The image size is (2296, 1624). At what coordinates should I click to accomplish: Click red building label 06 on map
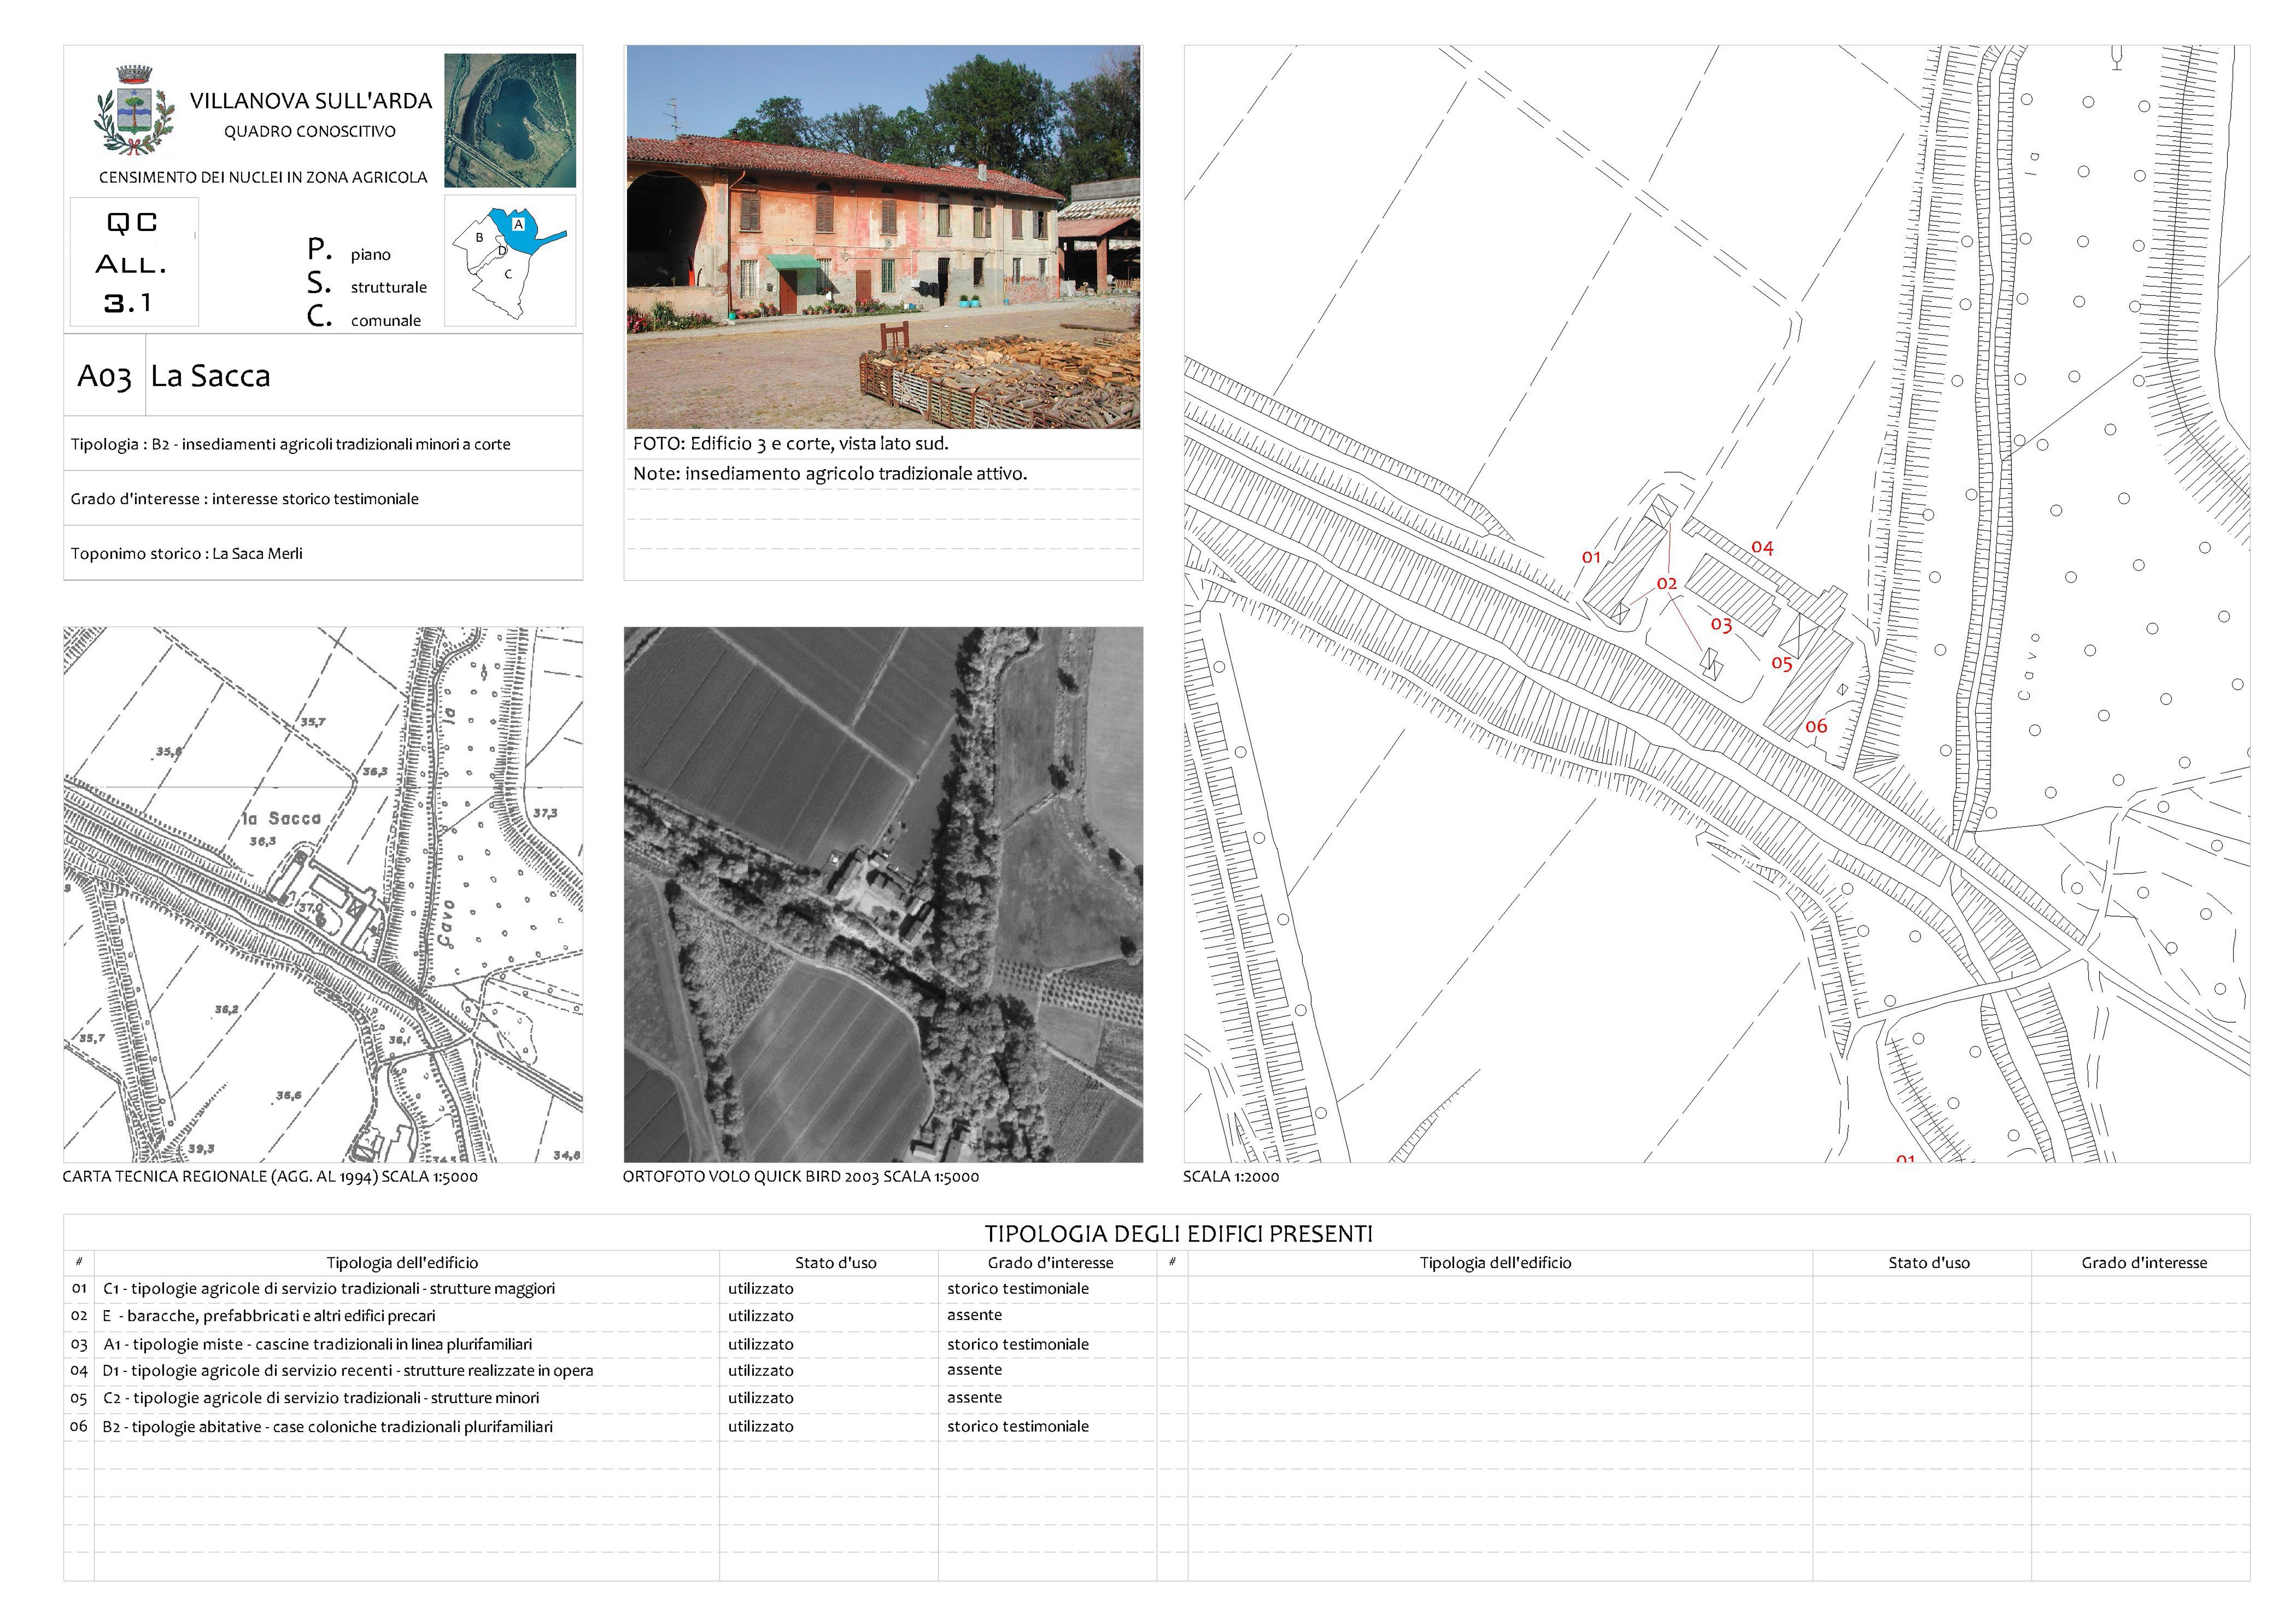click(x=1816, y=726)
